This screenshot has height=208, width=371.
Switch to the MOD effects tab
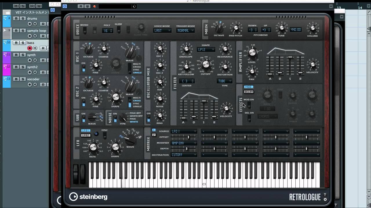(248, 87)
